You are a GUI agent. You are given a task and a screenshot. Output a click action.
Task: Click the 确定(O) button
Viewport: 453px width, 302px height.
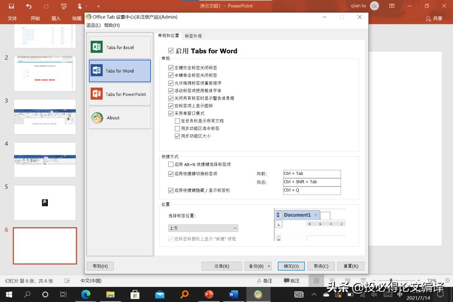point(291,266)
